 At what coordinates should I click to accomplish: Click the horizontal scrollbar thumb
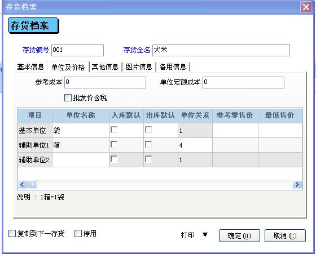(x=32, y=184)
